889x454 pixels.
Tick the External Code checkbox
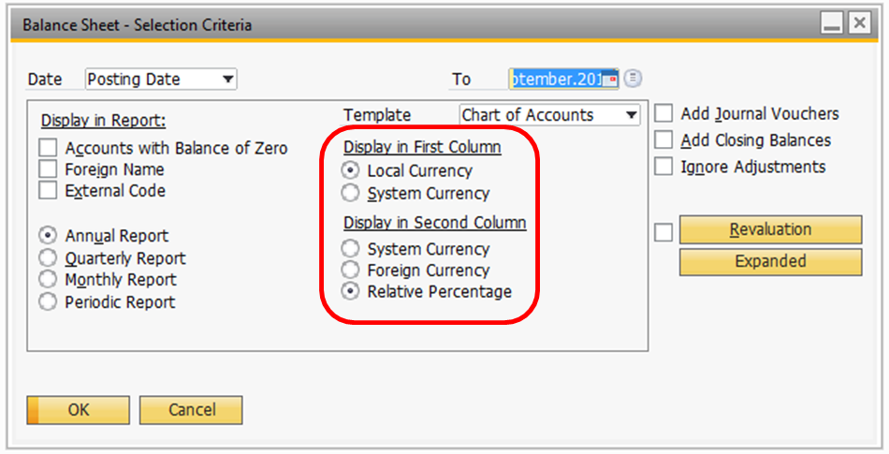point(49,191)
